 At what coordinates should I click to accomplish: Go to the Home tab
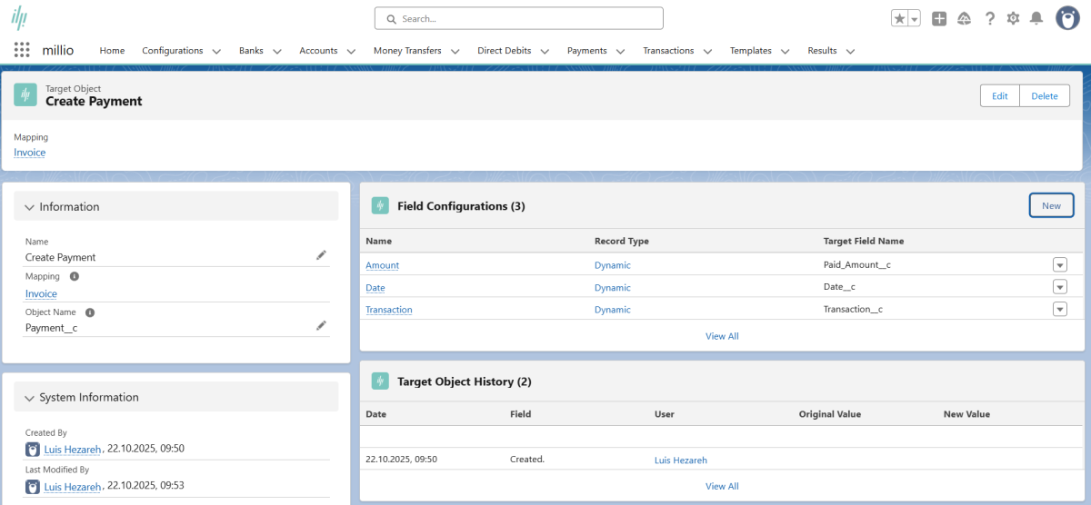coord(112,51)
